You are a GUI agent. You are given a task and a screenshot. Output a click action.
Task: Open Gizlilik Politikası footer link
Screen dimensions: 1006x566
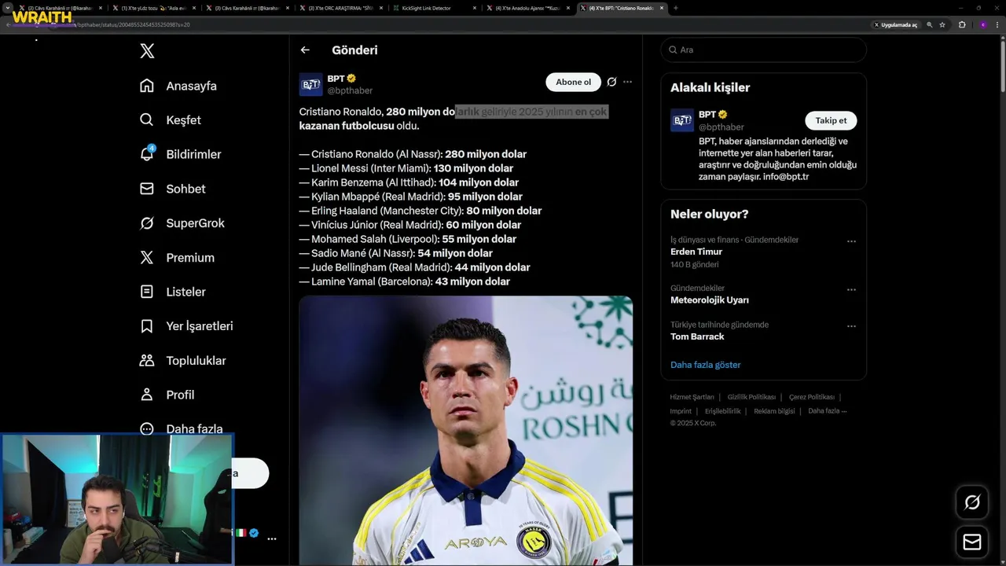click(x=751, y=397)
